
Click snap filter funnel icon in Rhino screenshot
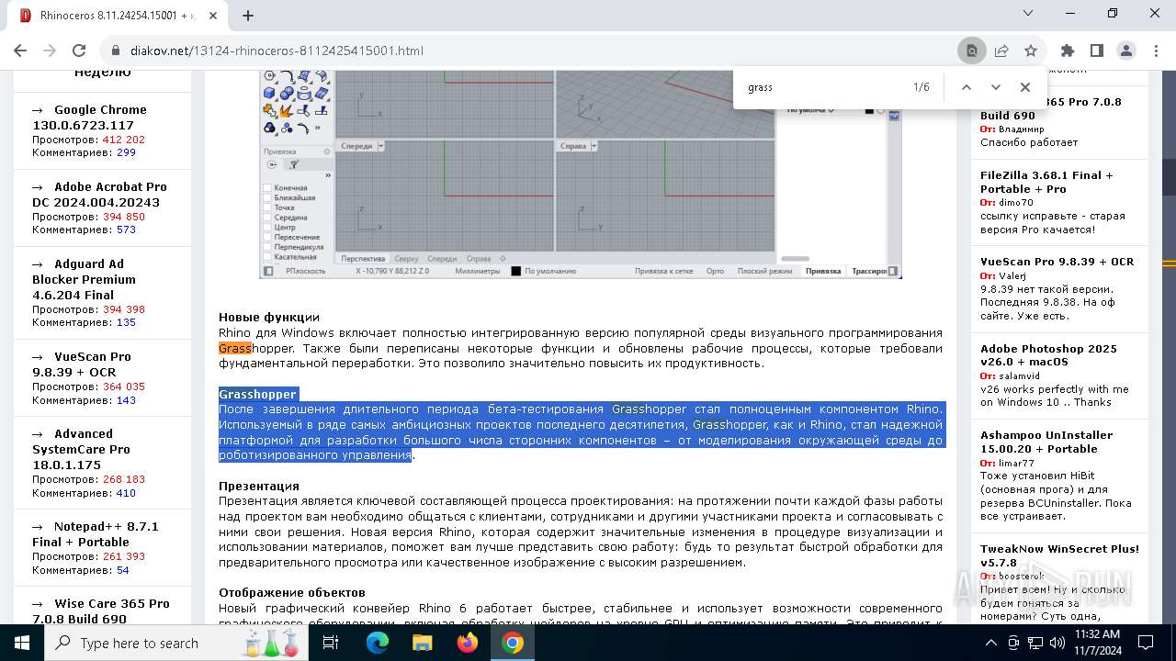[x=293, y=164]
